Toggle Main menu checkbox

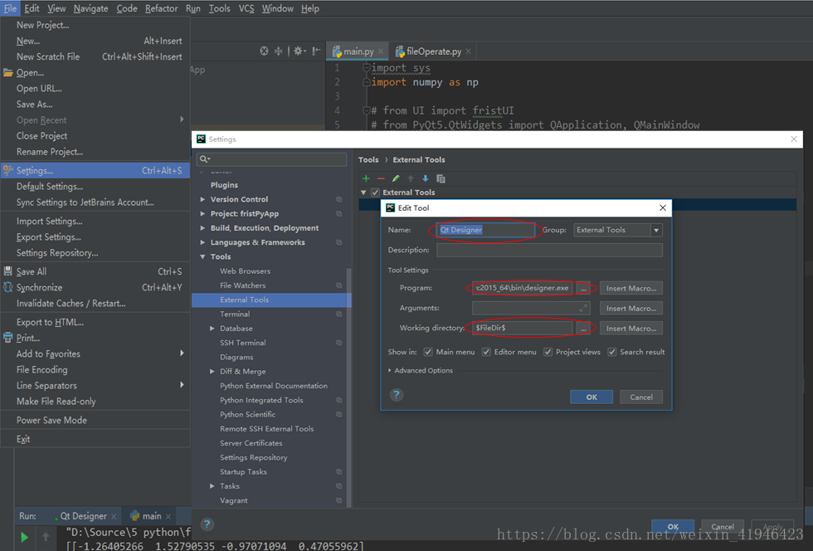tap(428, 352)
